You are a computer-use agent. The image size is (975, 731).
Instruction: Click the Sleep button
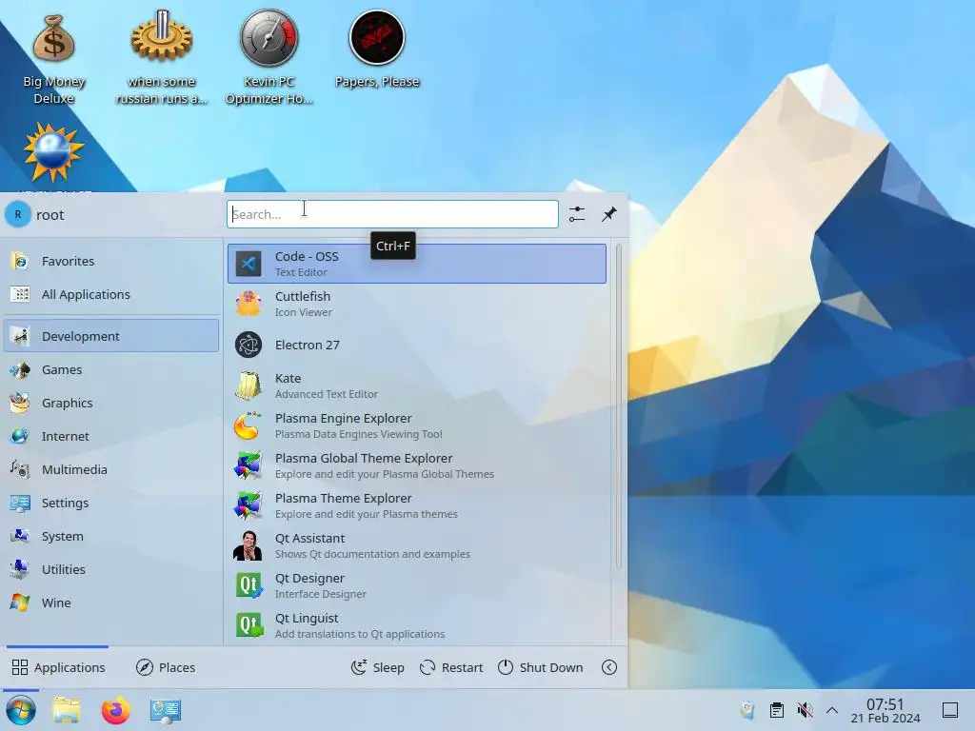click(x=377, y=667)
